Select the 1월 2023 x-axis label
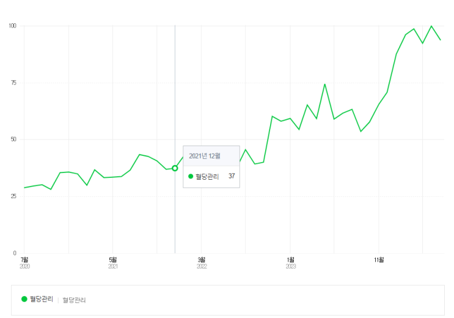Viewport: 454px width, 318px height. tap(291, 262)
